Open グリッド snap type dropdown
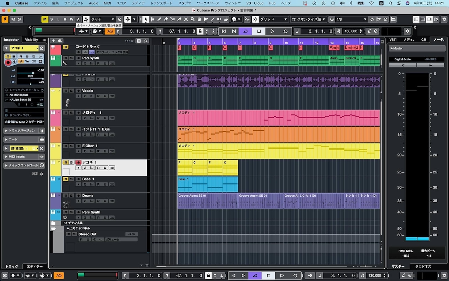449x281 pixels. [273, 19]
